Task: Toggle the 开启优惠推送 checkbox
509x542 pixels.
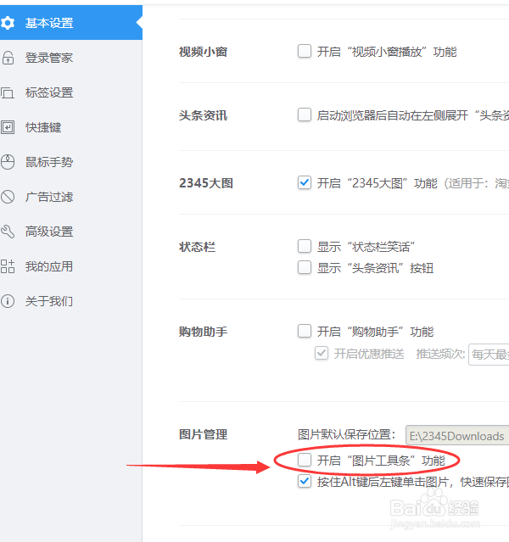Action: coord(322,353)
